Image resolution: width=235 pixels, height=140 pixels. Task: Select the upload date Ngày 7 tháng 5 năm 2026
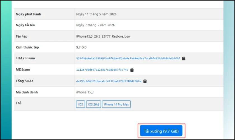95,25
